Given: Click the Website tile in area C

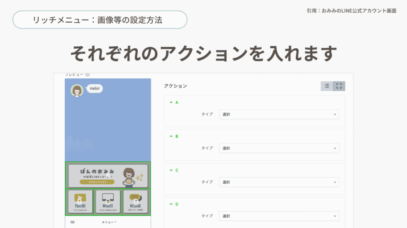Looking at the screenshot, I should (108, 202).
